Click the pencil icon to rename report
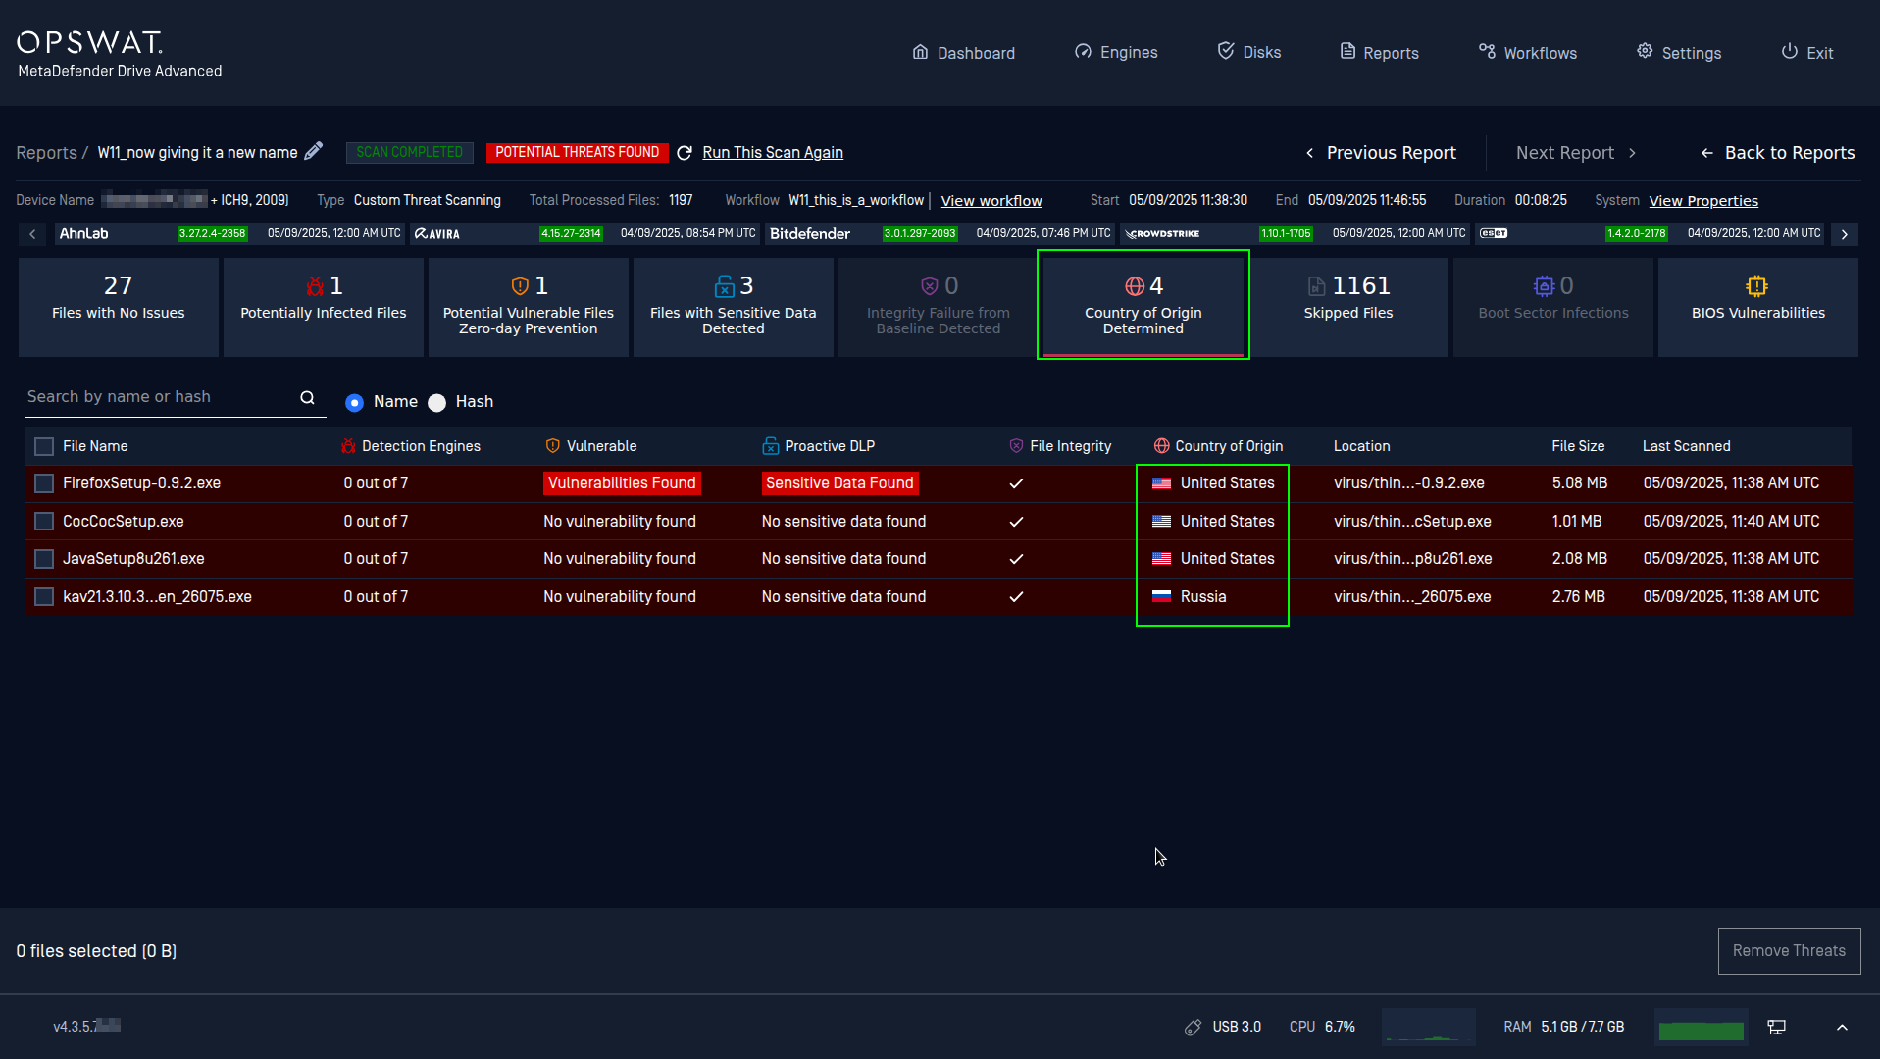 [x=314, y=151]
